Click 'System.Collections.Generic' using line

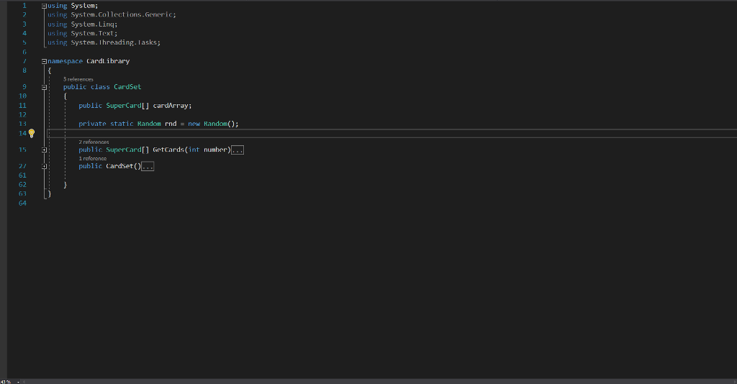[x=122, y=14]
